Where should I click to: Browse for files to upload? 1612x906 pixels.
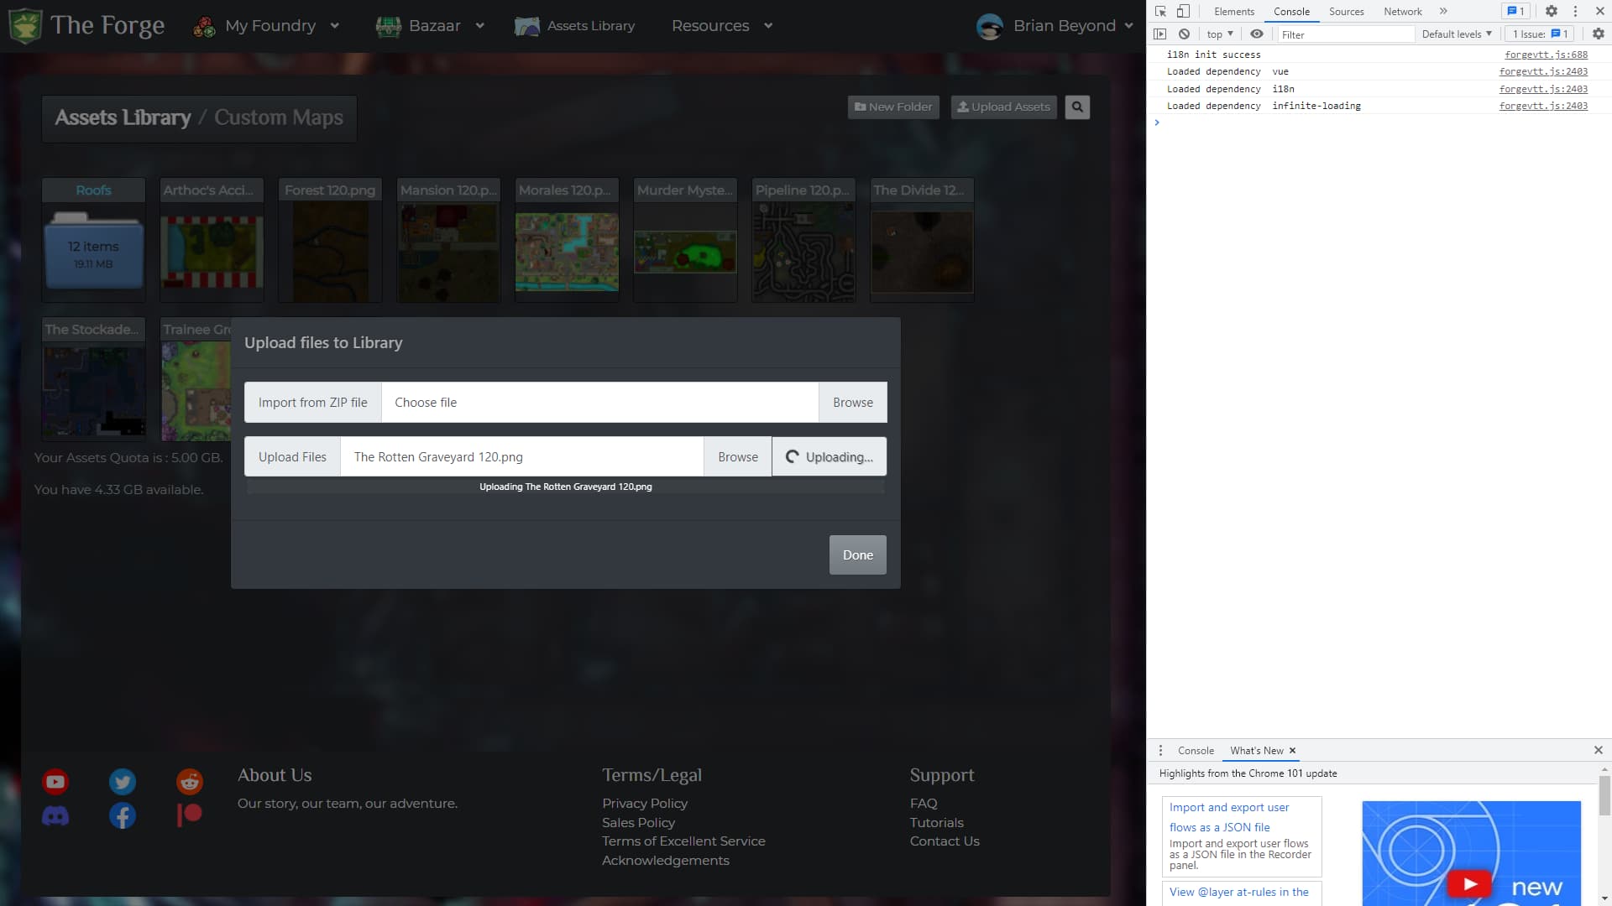tap(738, 457)
